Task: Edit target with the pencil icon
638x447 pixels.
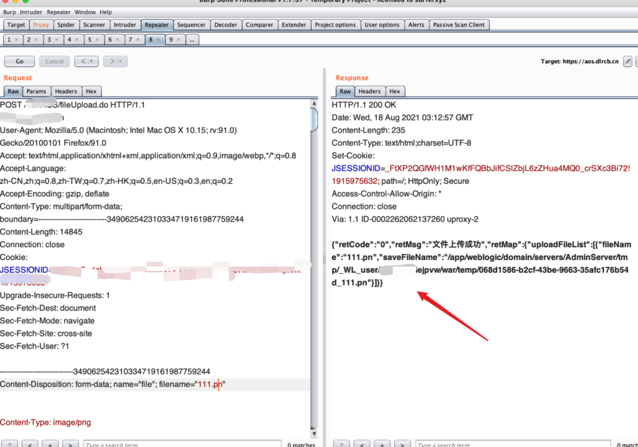Action: tap(627, 61)
